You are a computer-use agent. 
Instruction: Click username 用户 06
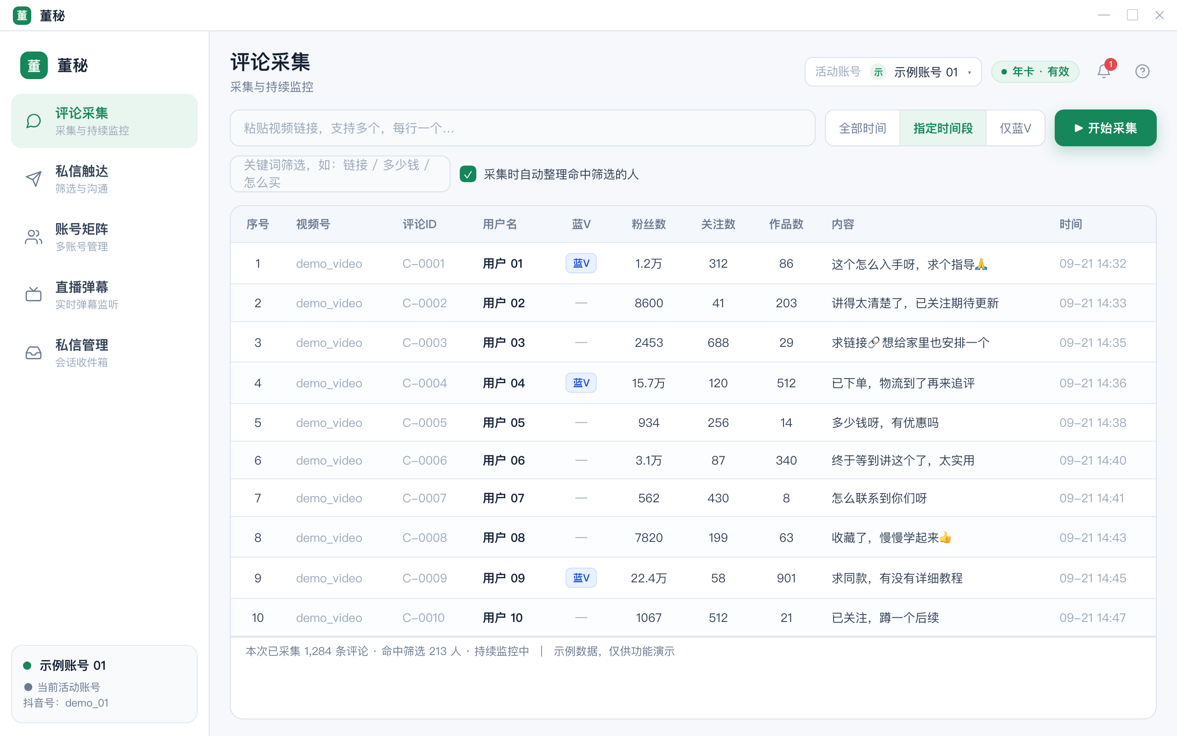point(503,460)
